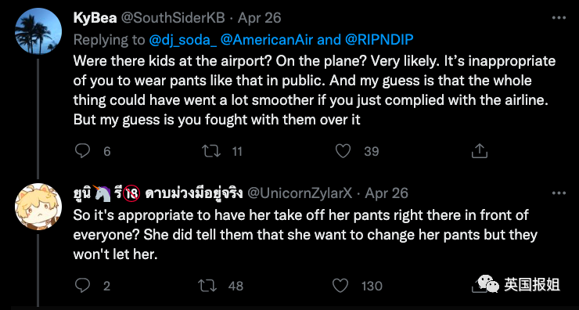Open @UnicornZylarX handle link
579x310 pixels.
pyautogui.click(x=300, y=193)
